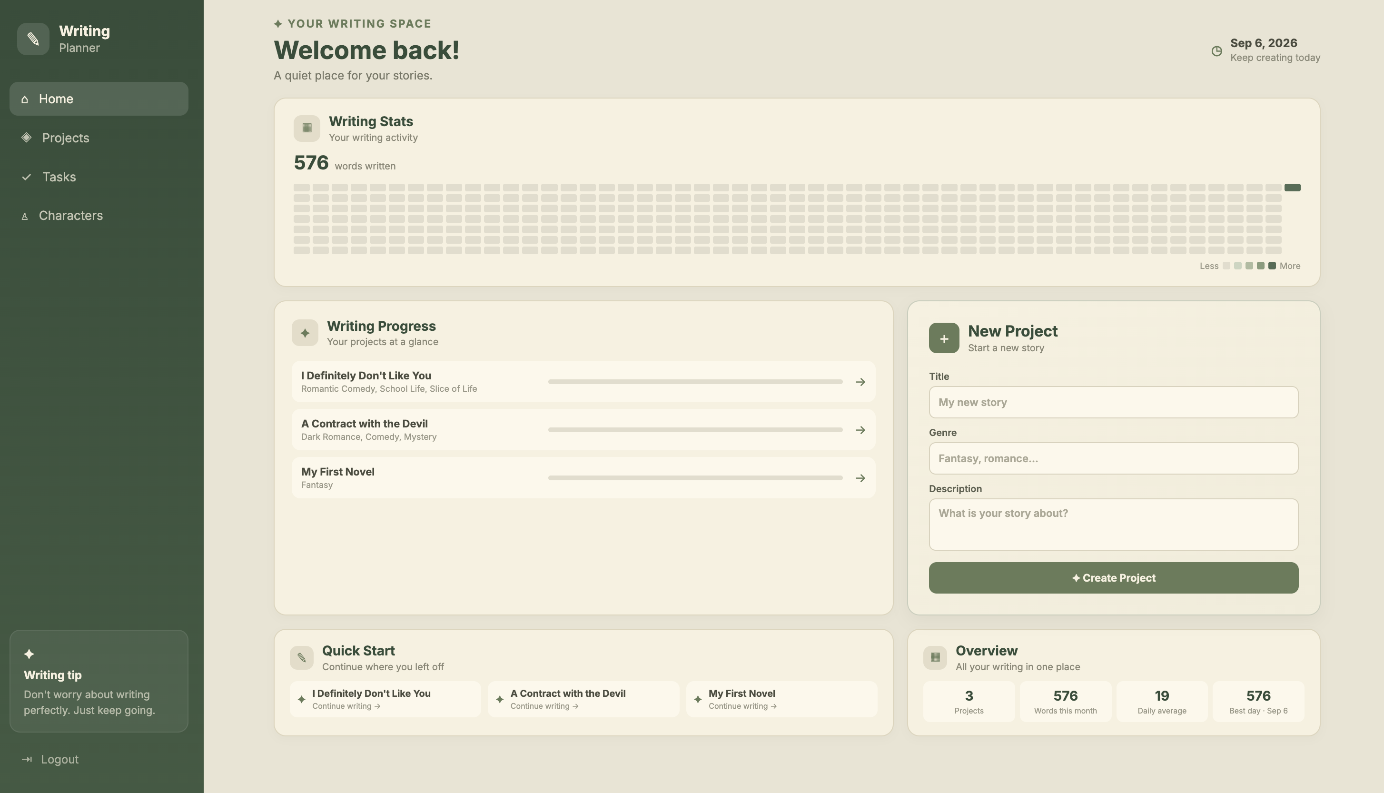Click the Writing Progress sparkle icon
1384x793 pixels.
305,333
